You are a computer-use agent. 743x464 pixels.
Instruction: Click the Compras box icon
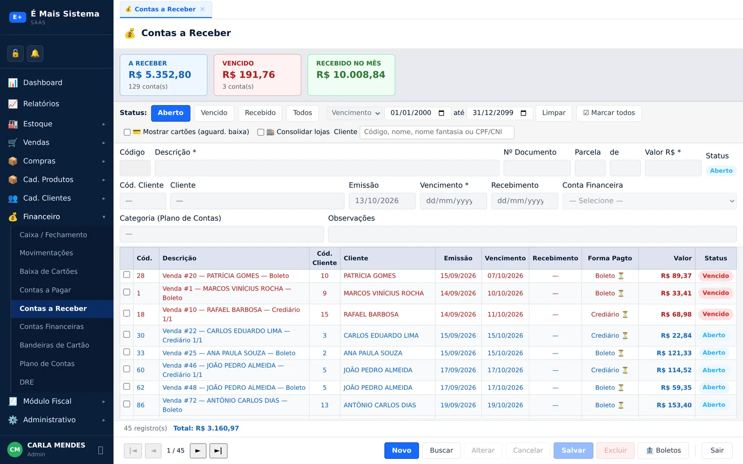(x=13, y=161)
